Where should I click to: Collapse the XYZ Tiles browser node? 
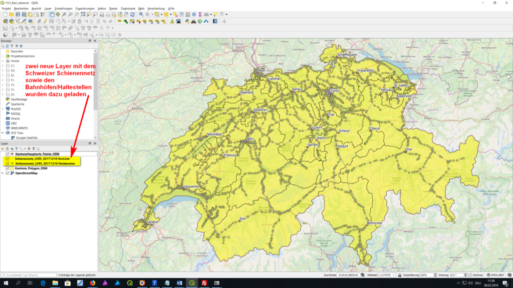[3, 133]
